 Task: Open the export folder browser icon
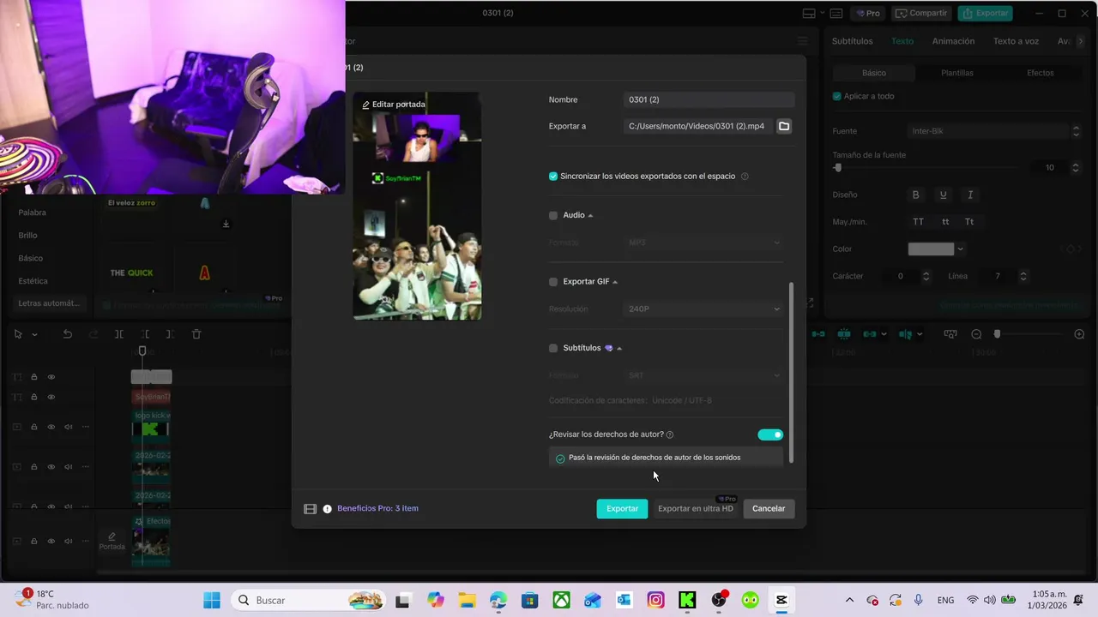pos(784,126)
